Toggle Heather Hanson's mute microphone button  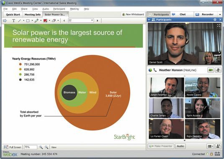tap(218, 70)
